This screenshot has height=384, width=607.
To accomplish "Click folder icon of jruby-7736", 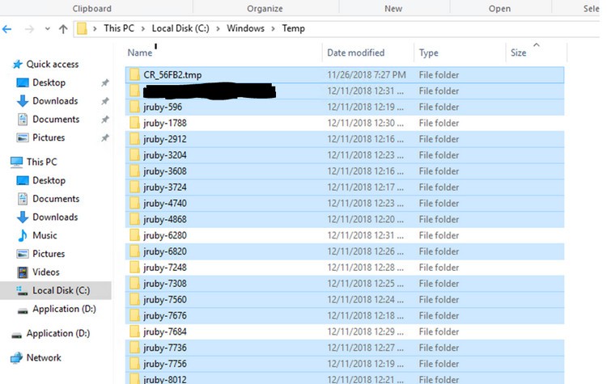I will [134, 348].
